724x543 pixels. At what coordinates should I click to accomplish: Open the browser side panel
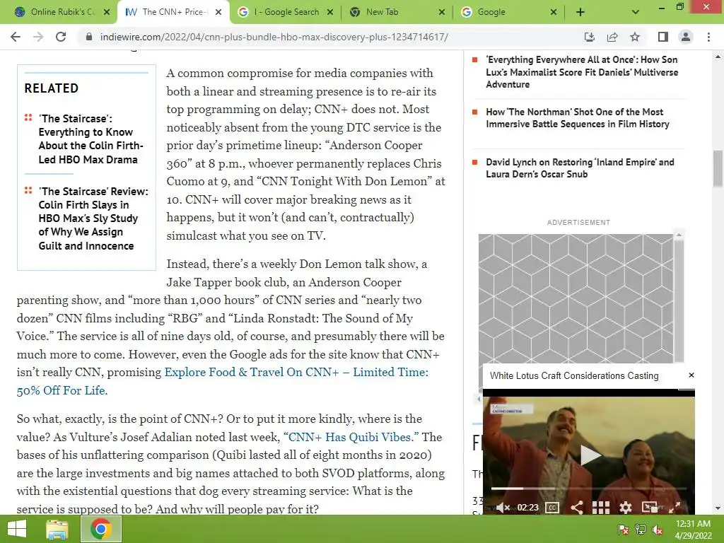tap(663, 37)
